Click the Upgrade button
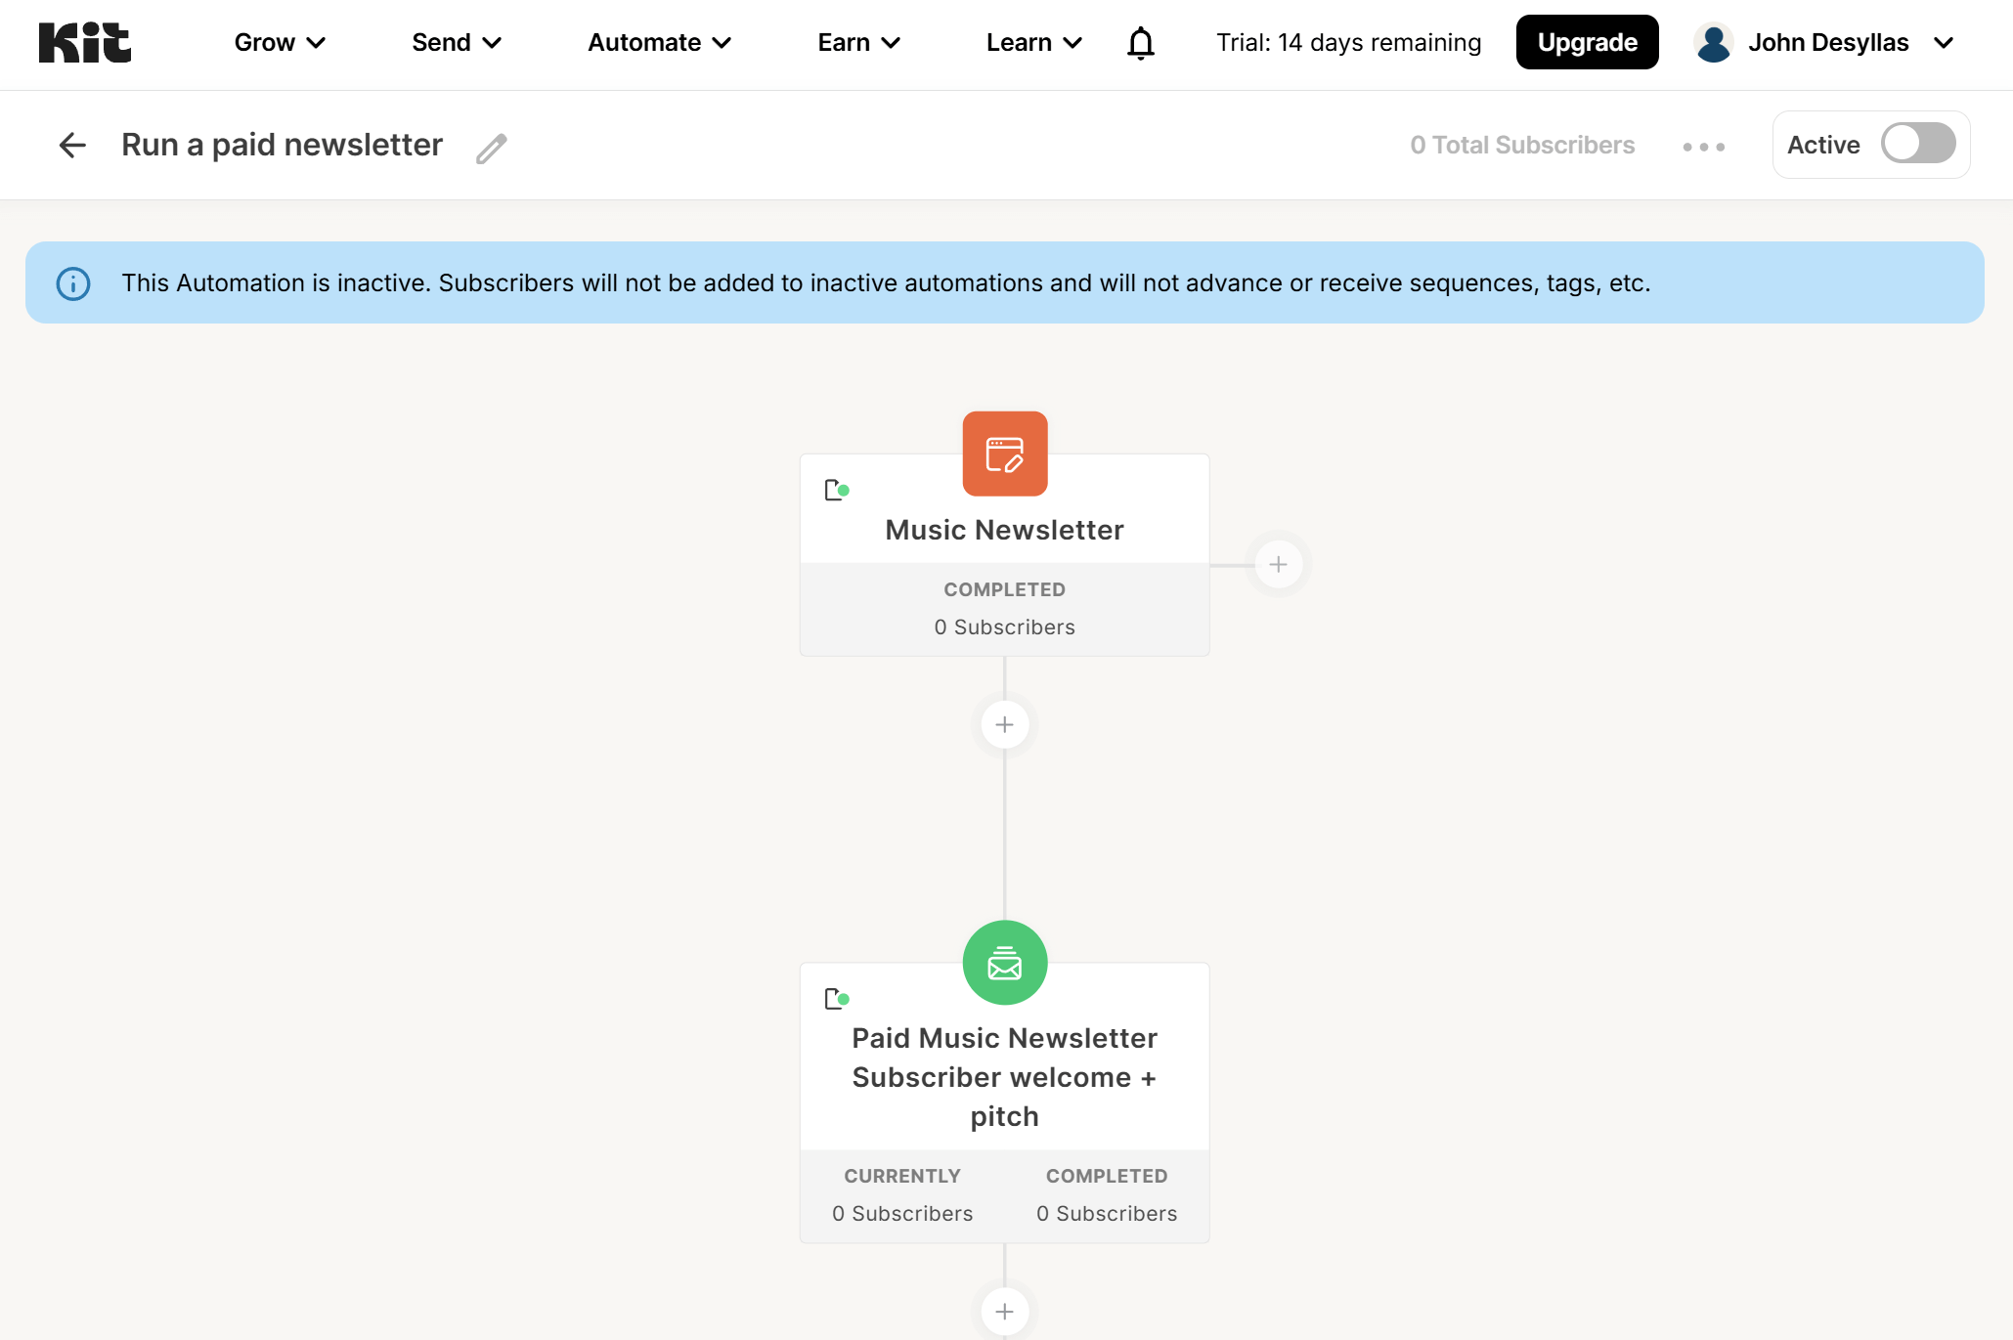 1587,41
